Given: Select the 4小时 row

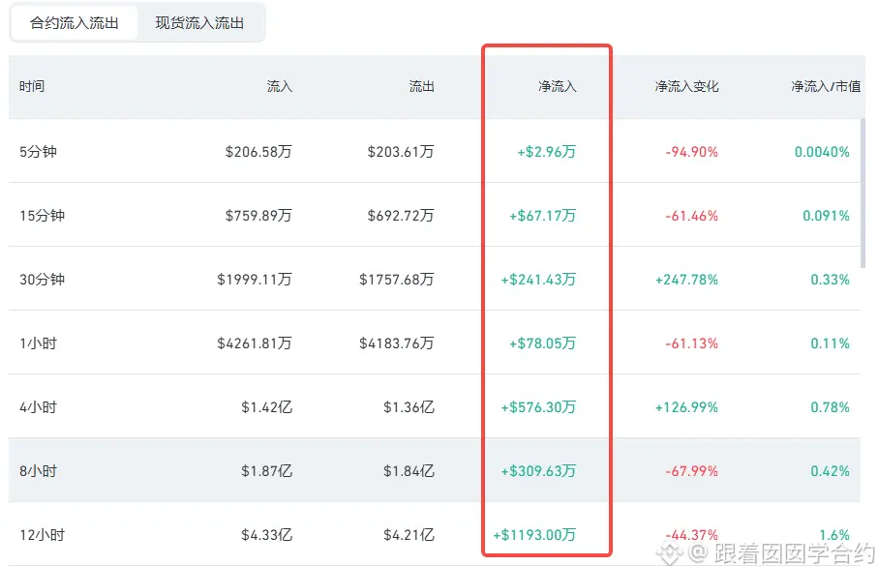Looking at the screenshot, I should coord(434,406).
